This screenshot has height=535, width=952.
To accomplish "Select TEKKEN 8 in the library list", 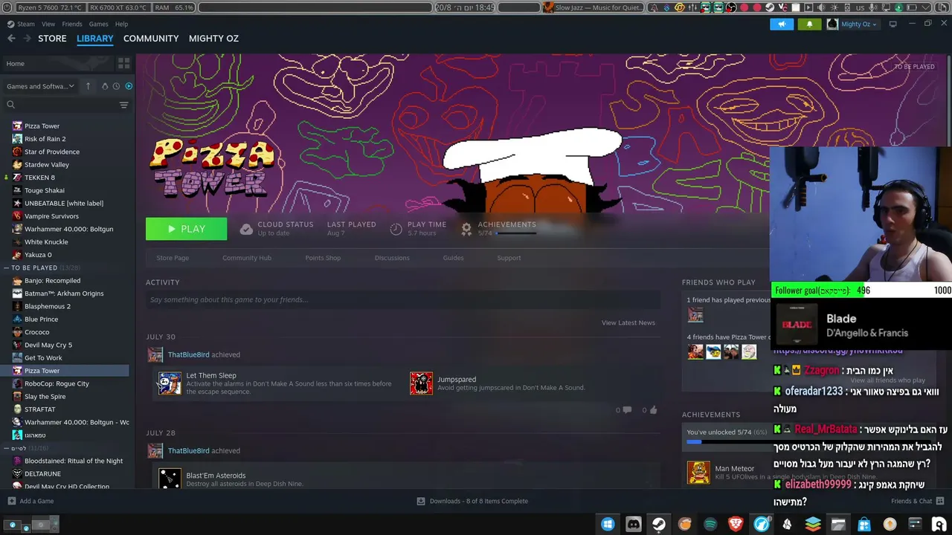I will click(x=39, y=178).
